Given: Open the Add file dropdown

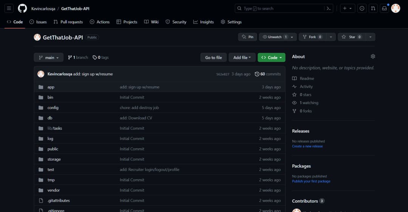Looking at the screenshot, I should click(242, 57).
